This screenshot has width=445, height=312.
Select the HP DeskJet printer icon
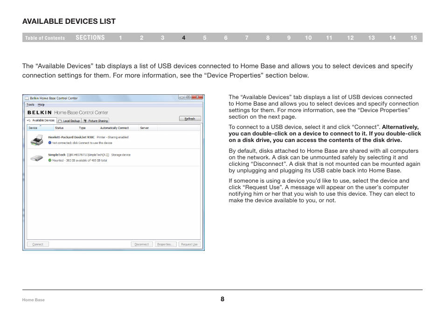[37, 140]
